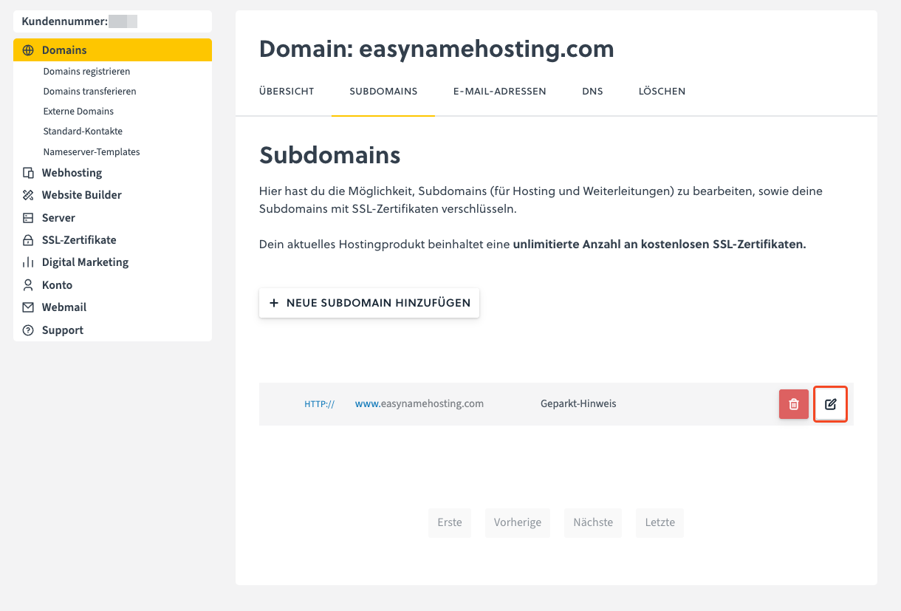Select the Löschen tab
901x611 pixels.
tap(662, 92)
